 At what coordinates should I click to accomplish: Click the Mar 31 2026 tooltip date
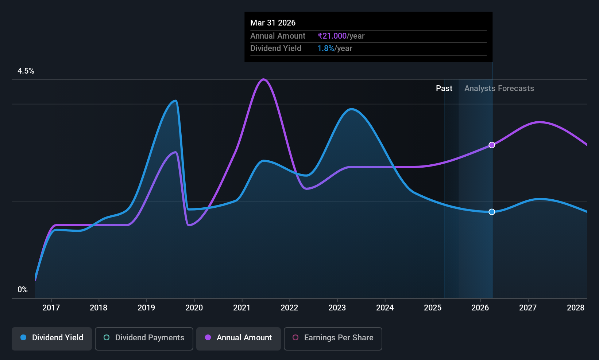tap(273, 23)
